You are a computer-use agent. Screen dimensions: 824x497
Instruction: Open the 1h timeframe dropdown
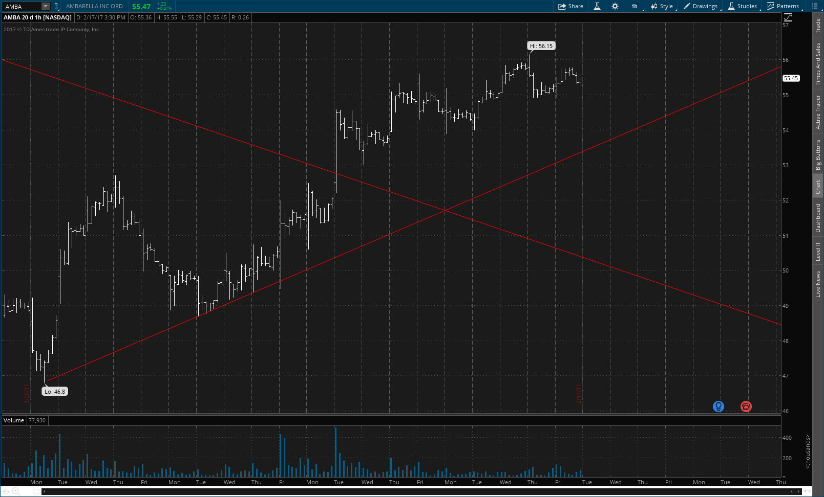click(635, 6)
